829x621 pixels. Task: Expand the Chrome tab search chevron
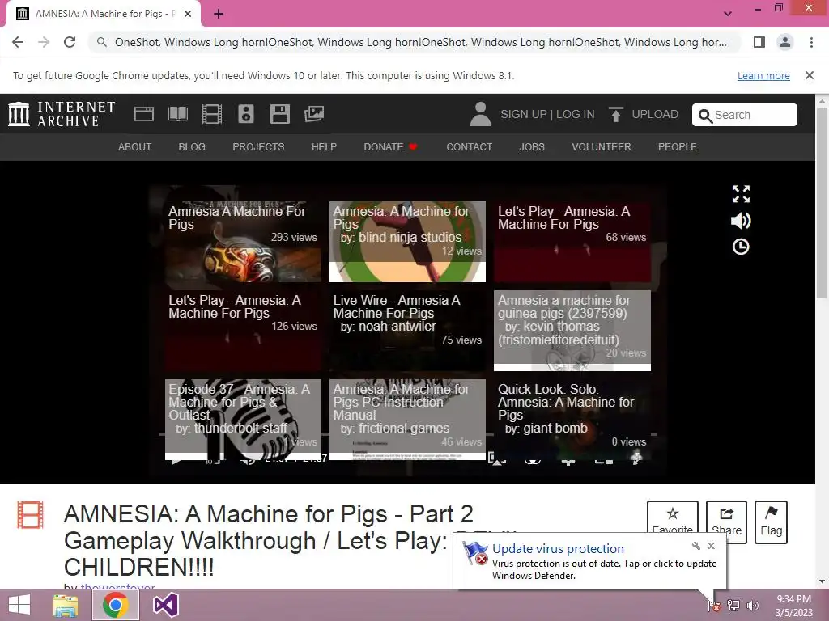[728, 14]
